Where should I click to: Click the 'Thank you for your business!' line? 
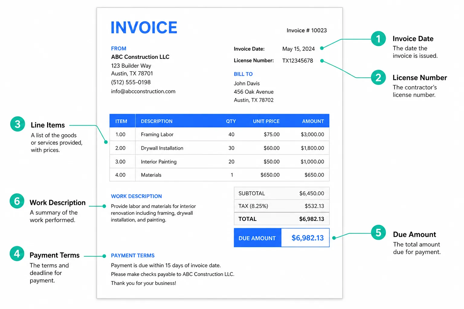click(143, 283)
